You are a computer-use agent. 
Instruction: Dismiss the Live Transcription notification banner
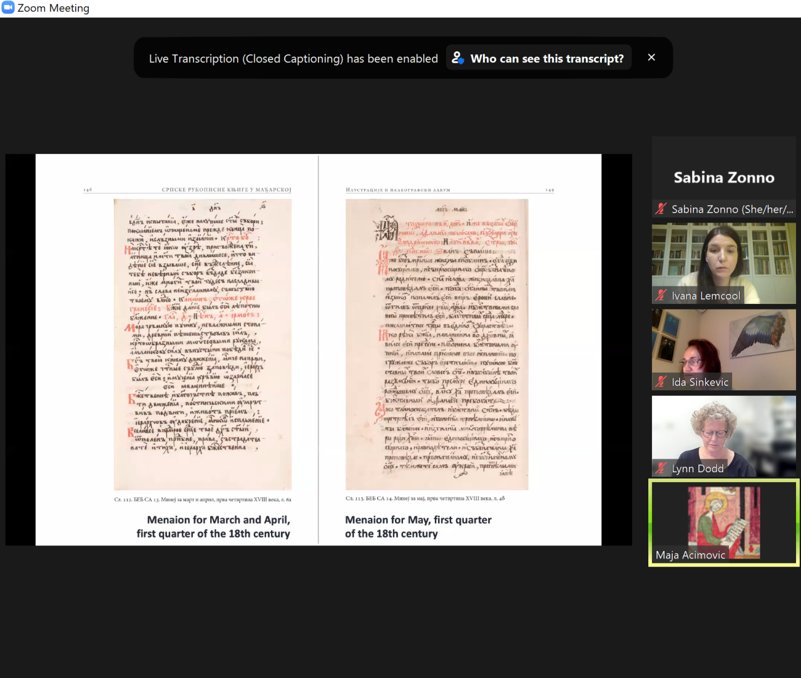tap(651, 58)
